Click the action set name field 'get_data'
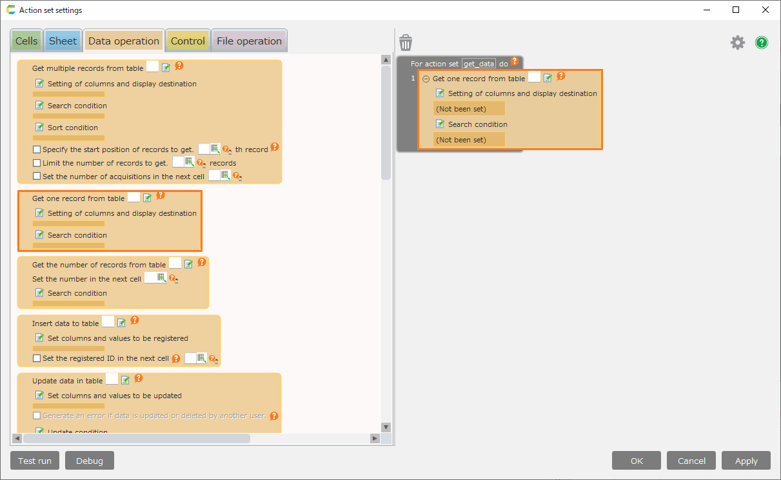Screen dimensions: 781x480 (479, 64)
